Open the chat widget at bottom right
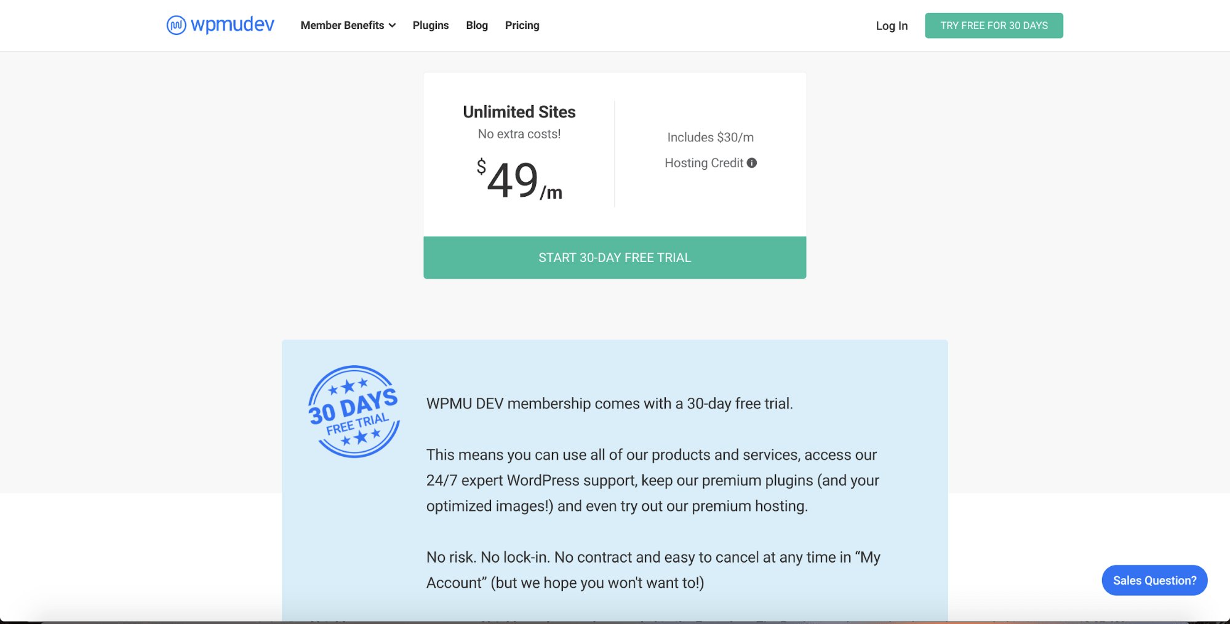The width and height of the screenshot is (1230, 624). click(x=1154, y=580)
